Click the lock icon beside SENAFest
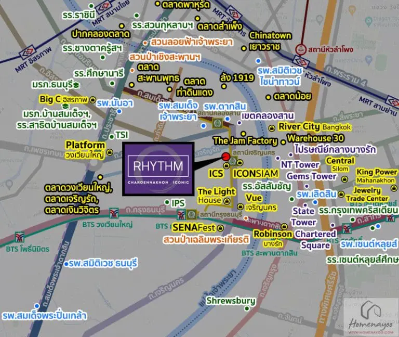This screenshot has height=337, width=399. click(x=221, y=228)
